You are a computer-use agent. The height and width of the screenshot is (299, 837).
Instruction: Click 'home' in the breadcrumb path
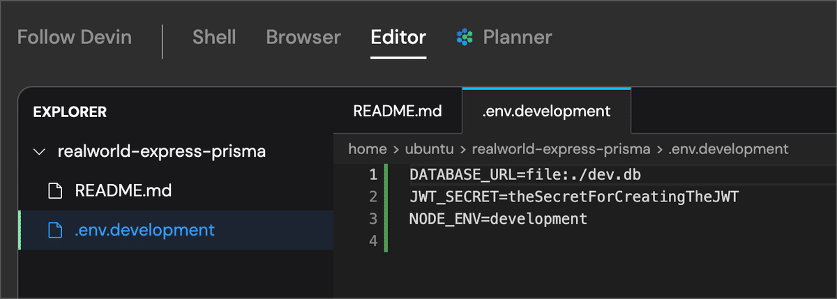368,148
